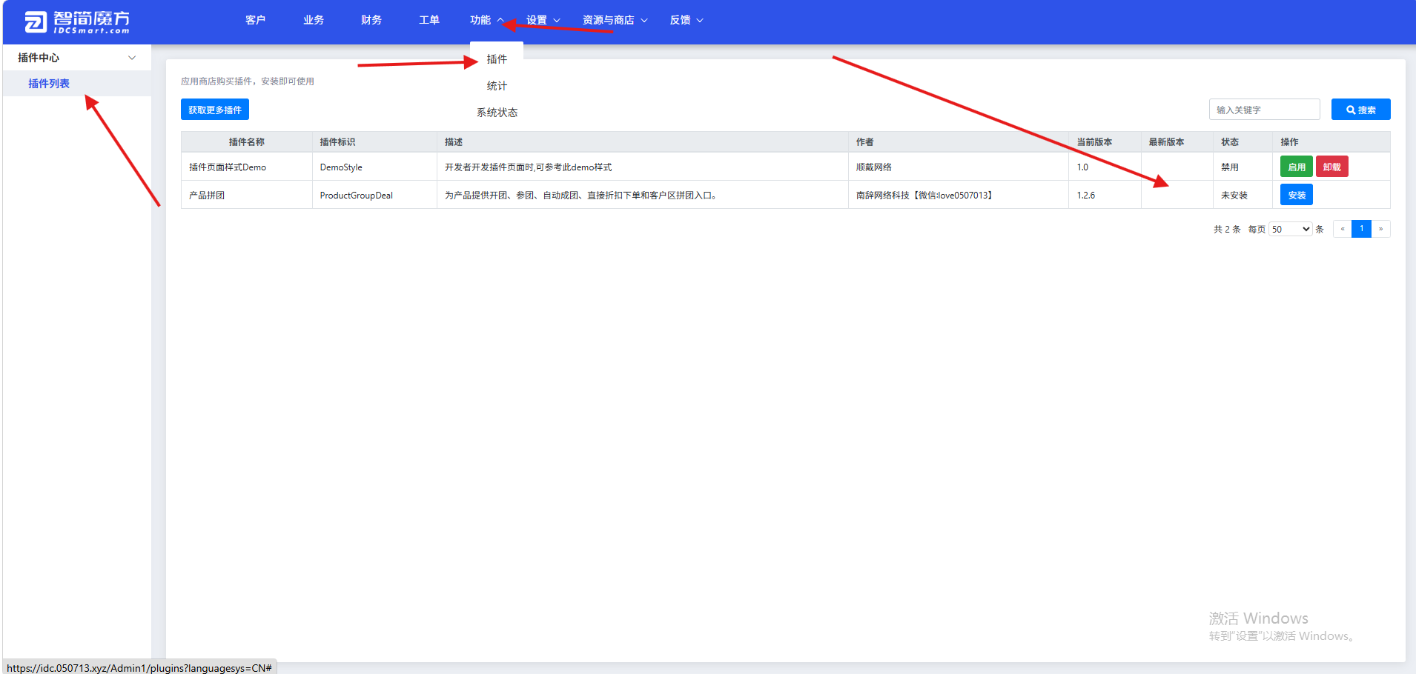This screenshot has width=1416, height=674.
Task: Focus the 输入关键字 search field
Action: point(1264,110)
